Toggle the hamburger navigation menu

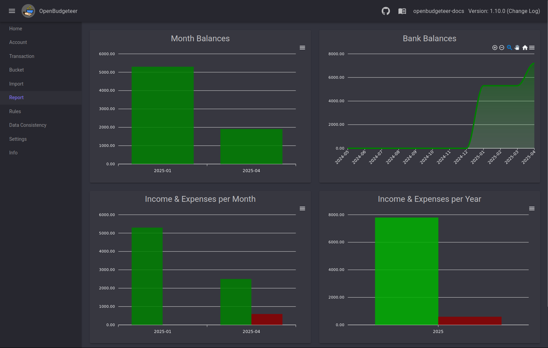pyautogui.click(x=12, y=11)
